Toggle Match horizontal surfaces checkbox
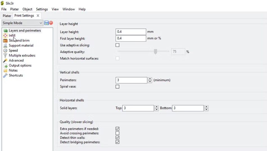Image resolution: width=267 pixels, height=151 pixels. [117, 58]
